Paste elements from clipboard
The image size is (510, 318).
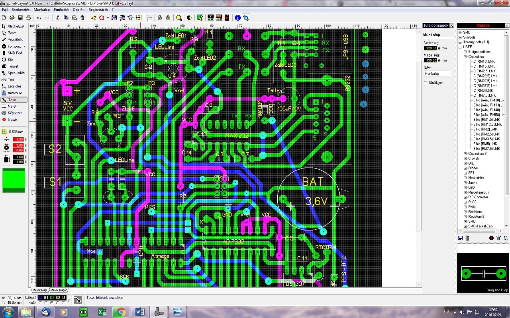tap(74, 17)
